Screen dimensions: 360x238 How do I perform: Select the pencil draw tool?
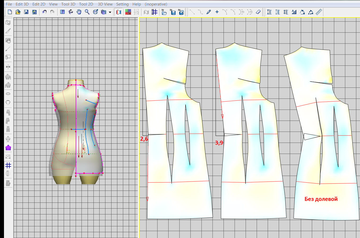209,12
